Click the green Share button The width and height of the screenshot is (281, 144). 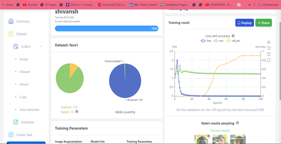(263, 23)
